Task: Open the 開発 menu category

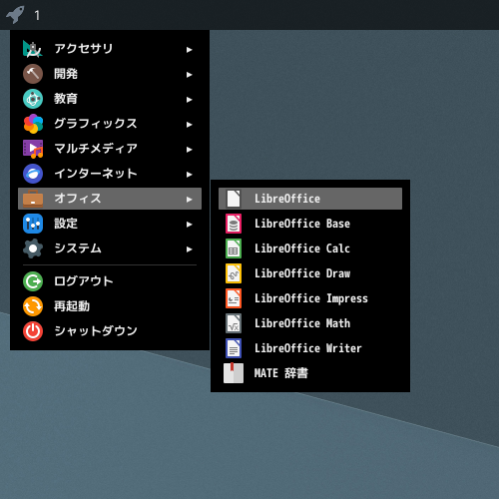Action: click(x=110, y=74)
